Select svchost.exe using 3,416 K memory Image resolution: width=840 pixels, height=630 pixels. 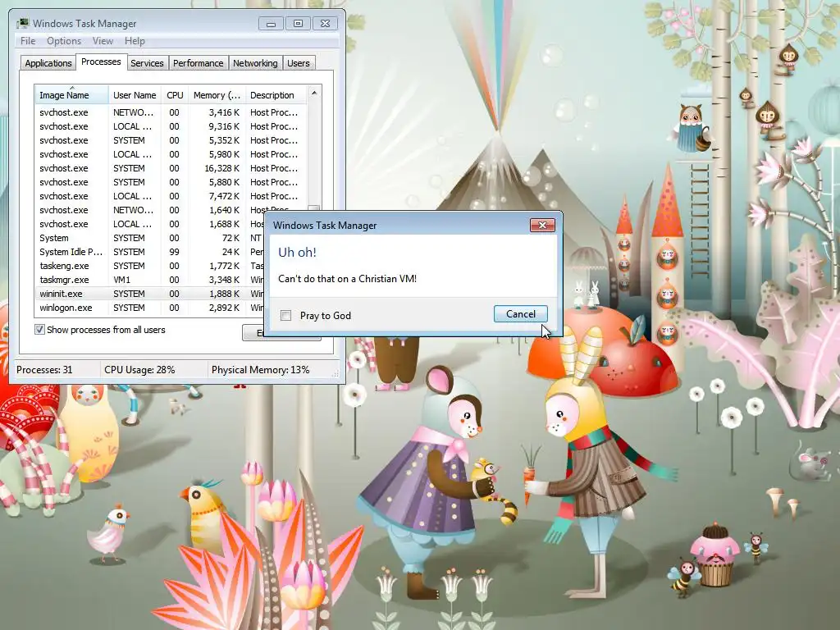pos(171,112)
